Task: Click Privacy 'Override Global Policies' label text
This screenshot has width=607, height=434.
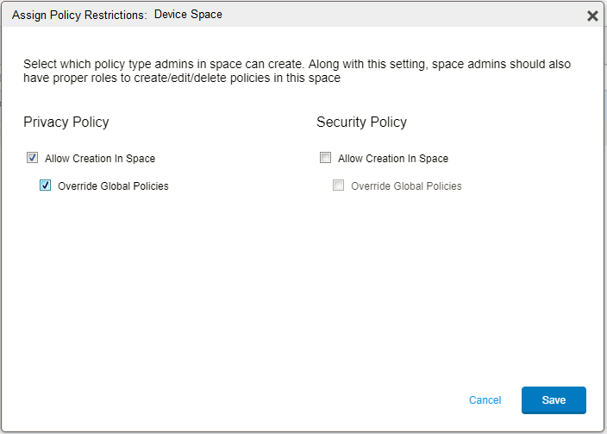Action: pyautogui.click(x=113, y=186)
